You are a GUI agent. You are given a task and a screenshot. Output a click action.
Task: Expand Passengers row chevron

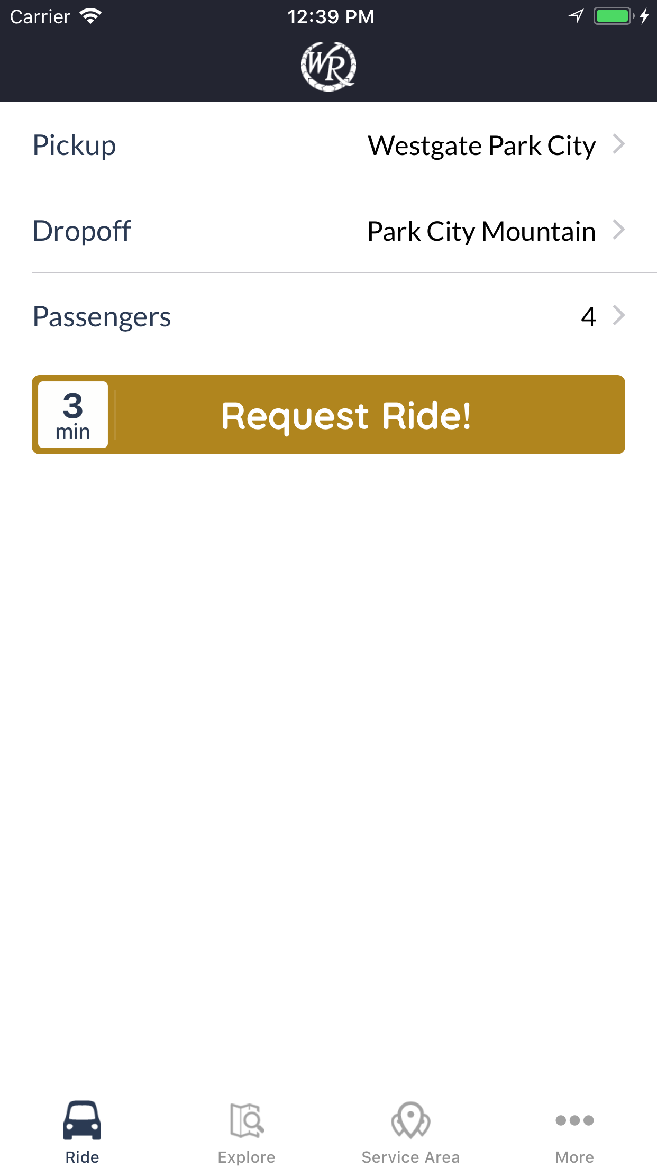pyautogui.click(x=619, y=315)
